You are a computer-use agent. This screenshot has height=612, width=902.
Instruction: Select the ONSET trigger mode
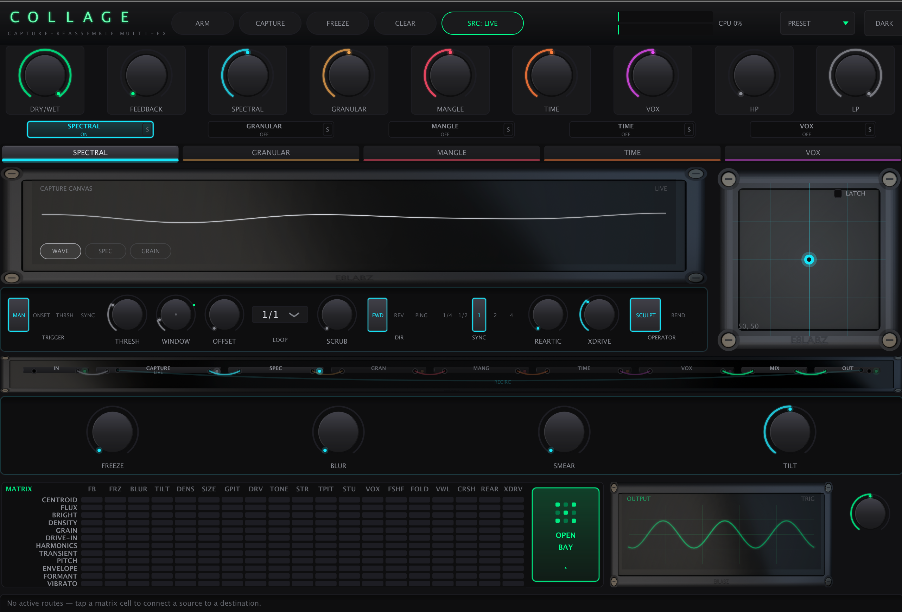tap(42, 315)
